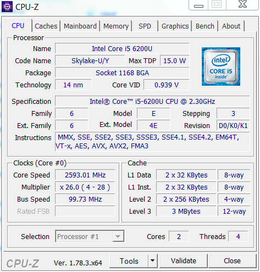Switch to the Caches tab
The height and width of the screenshot is (272, 260).
[46, 26]
